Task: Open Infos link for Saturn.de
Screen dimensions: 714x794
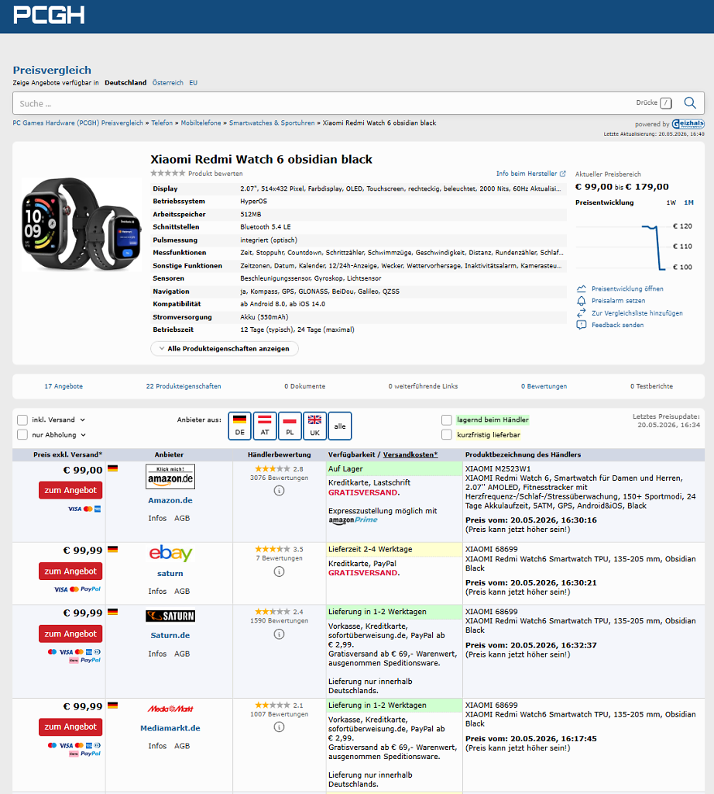Action: pyautogui.click(x=157, y=654)
